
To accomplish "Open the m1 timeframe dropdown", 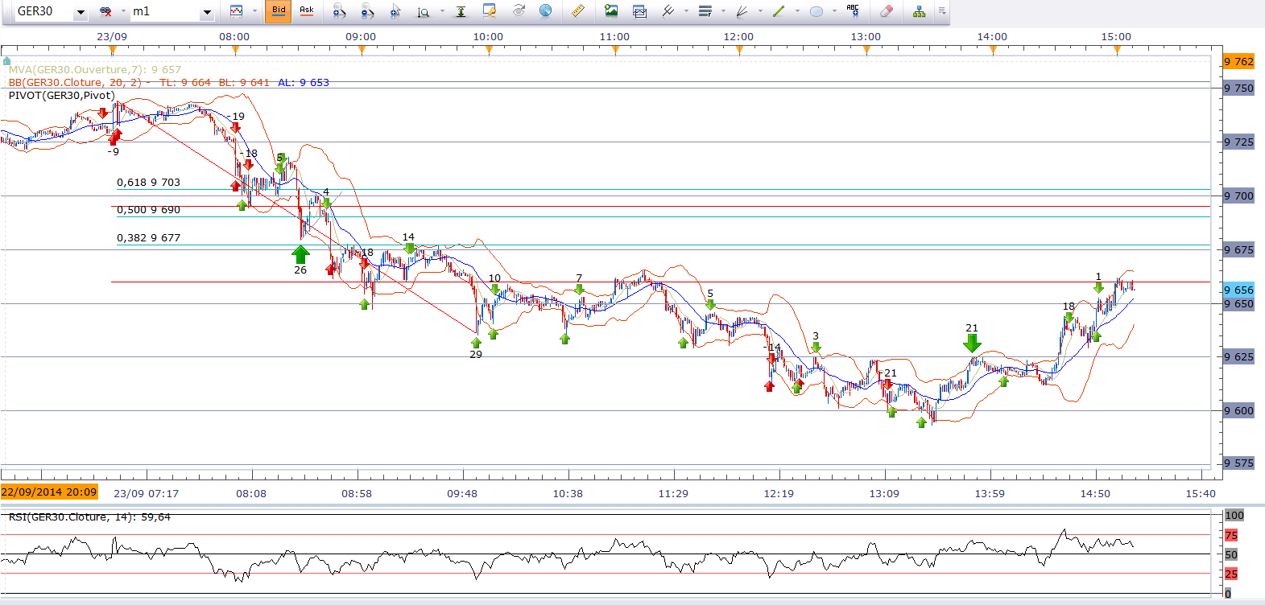I will (x=207, y=12).
